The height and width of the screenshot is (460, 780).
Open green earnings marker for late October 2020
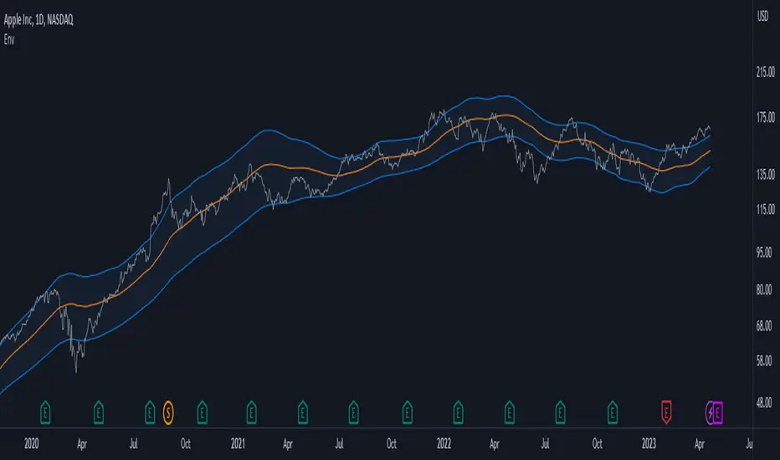(202, 412)
